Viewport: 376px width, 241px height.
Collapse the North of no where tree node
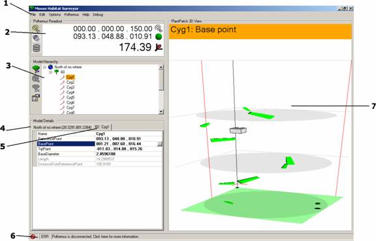coord(44,67)
